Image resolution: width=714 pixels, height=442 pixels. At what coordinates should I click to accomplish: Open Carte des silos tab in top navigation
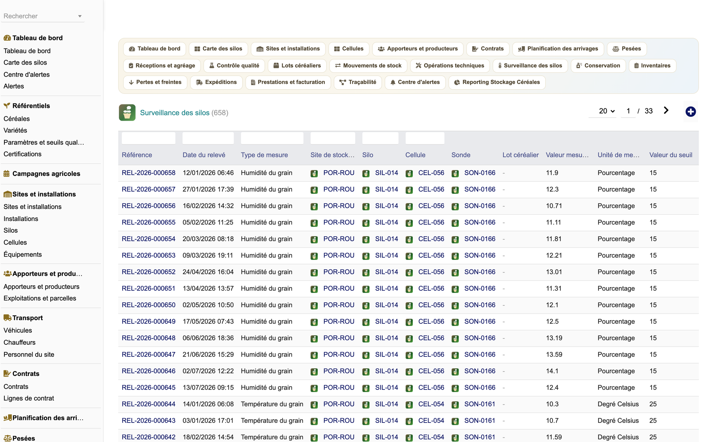pyautogui.click(x=218, y=49)
